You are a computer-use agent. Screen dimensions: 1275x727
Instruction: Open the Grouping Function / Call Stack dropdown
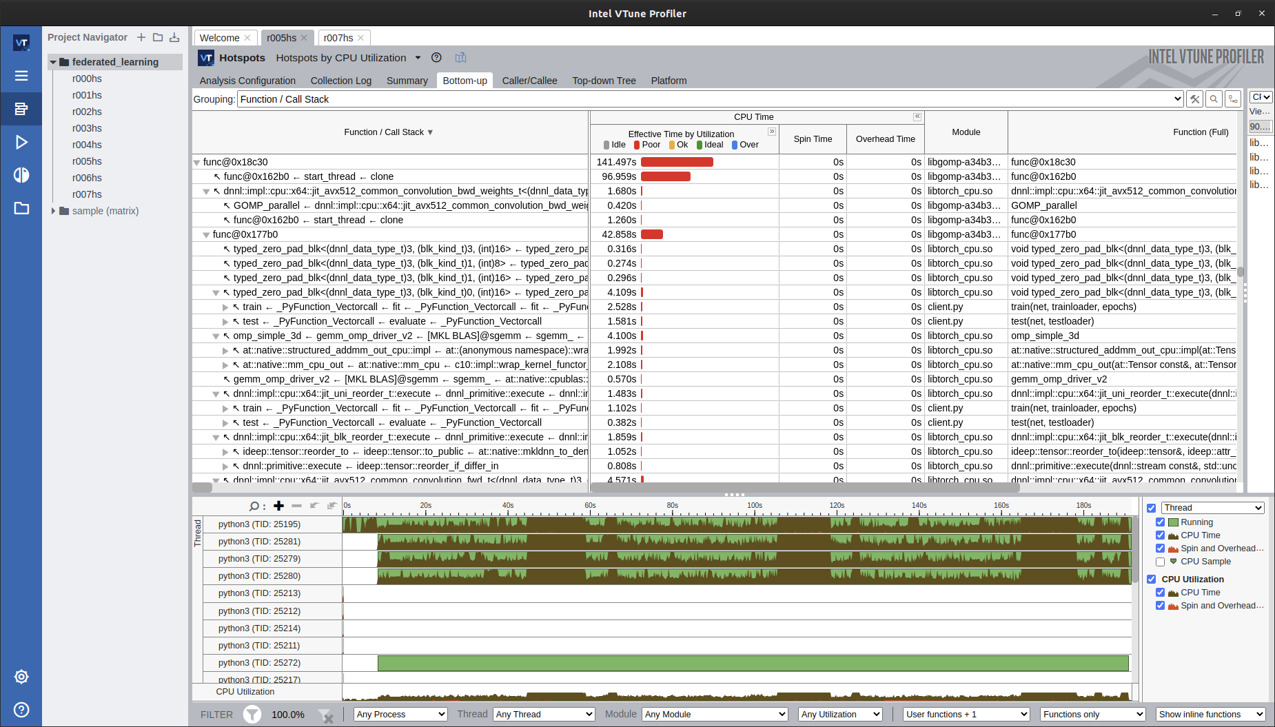point(711,99)
